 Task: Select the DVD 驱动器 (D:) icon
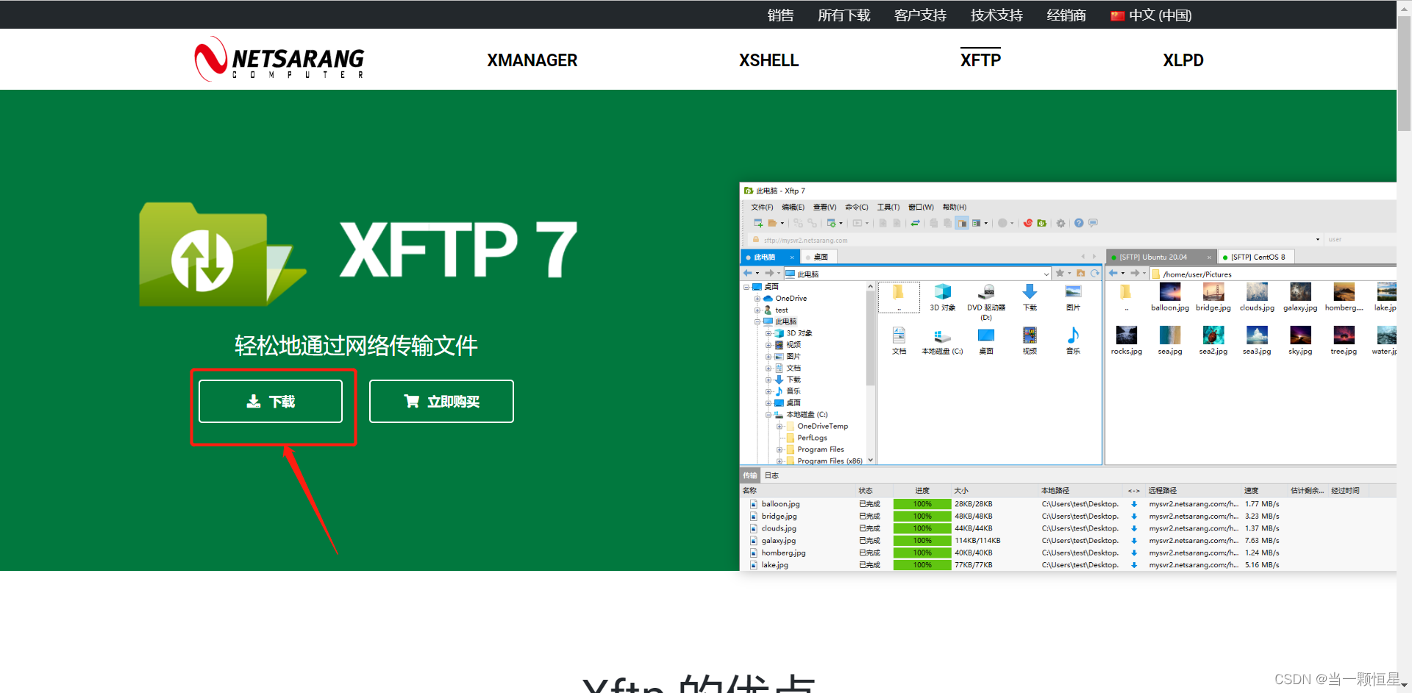pos(986,302)
